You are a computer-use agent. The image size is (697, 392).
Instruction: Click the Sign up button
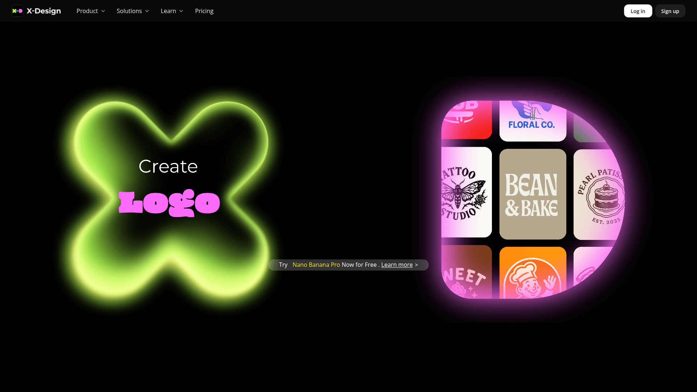670,11
